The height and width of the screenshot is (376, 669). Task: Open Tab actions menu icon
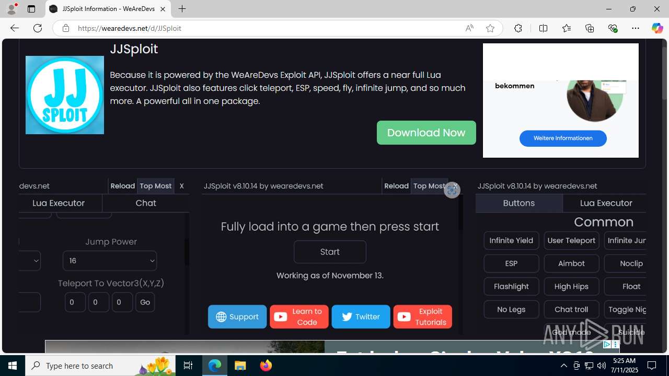point(31,9)
